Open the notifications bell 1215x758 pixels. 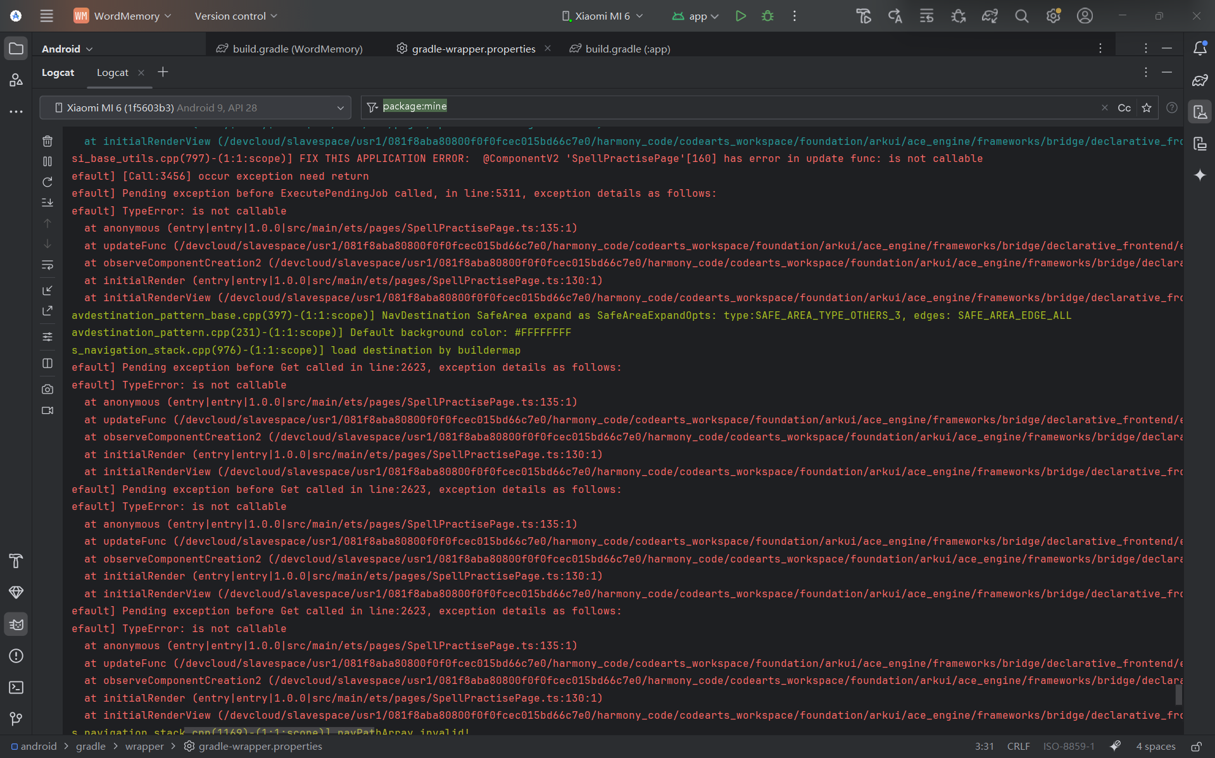(1200, 48)
